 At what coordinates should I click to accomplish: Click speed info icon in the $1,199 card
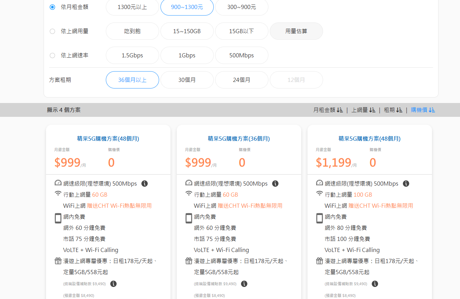(406, 184)
